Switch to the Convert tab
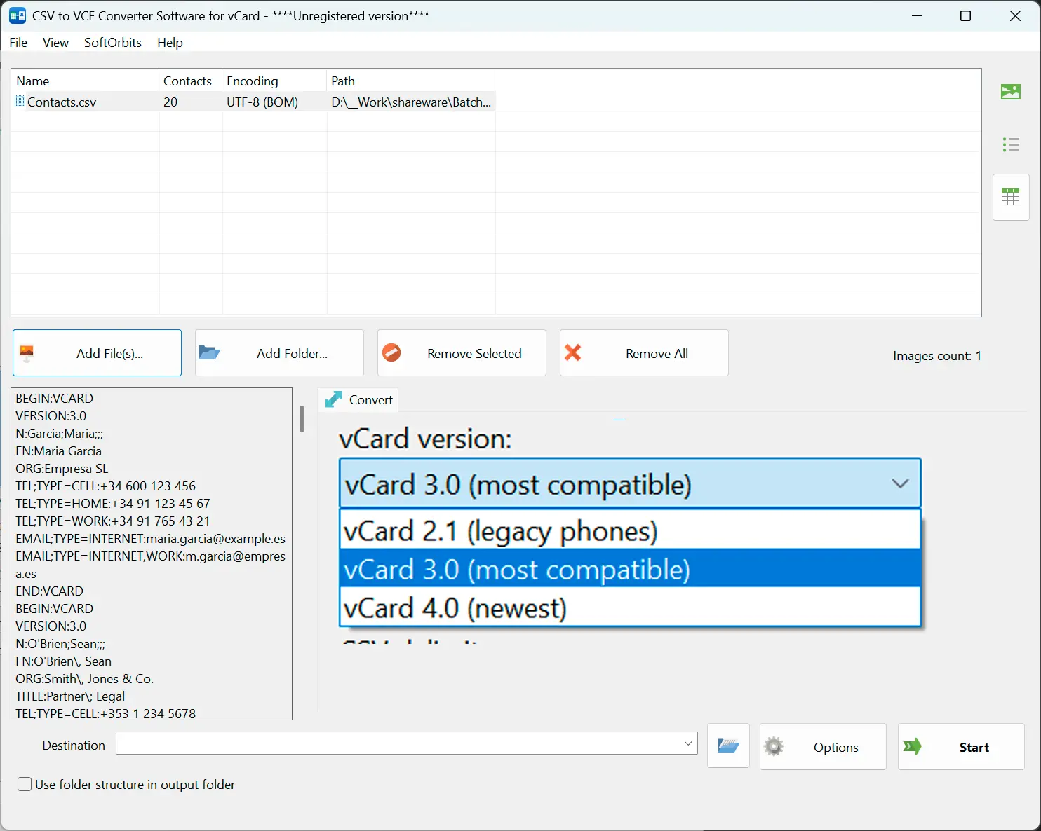 [x=358, y=399]
